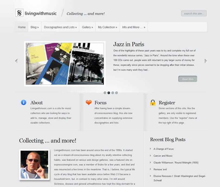Expand the My Collection menu
This screenshot has width=220, height=187.
tap(108, 27)
